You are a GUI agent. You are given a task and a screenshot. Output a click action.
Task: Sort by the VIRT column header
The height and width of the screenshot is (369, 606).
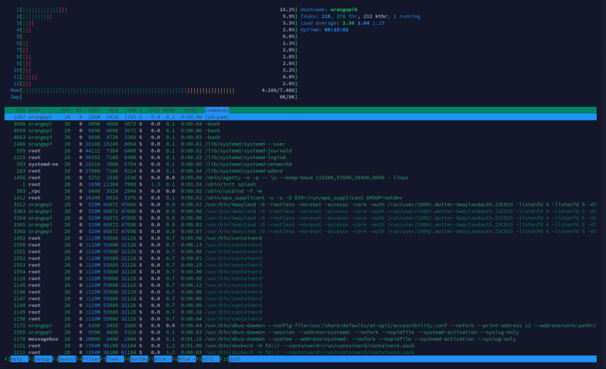coord(94,111)
